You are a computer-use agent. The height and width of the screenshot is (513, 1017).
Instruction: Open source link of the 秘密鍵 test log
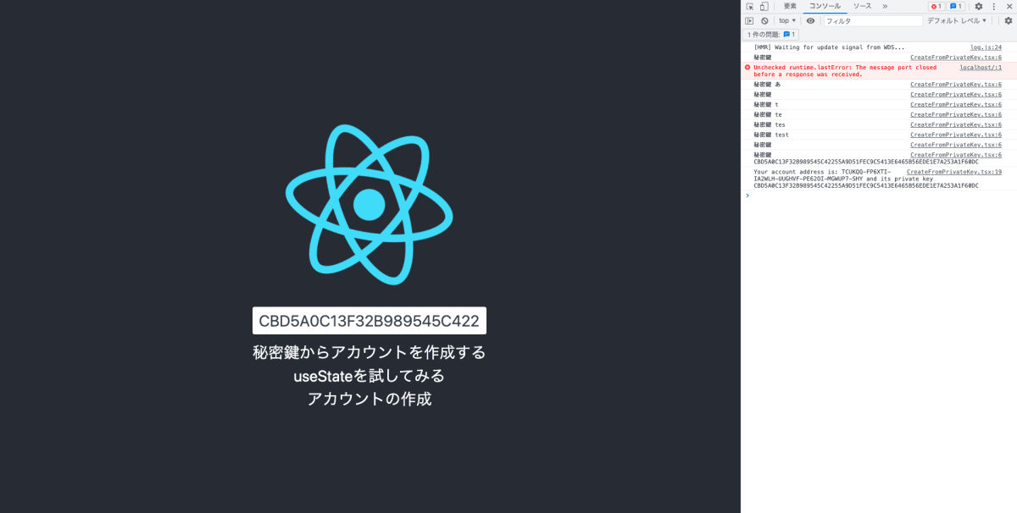pos(956,135)
